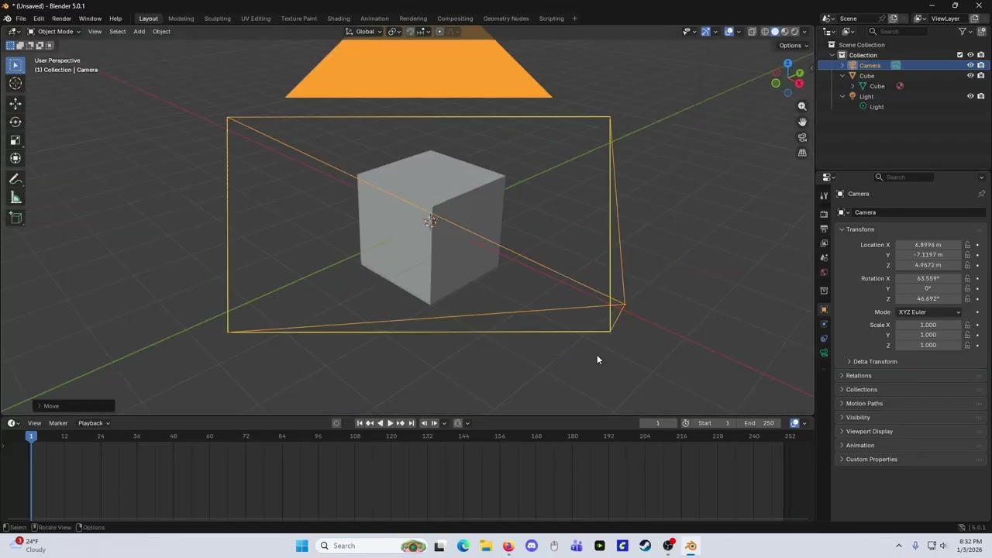Open the World properties tab icon
The width and height of the screenshot is (992, 558).
[824, 272]
